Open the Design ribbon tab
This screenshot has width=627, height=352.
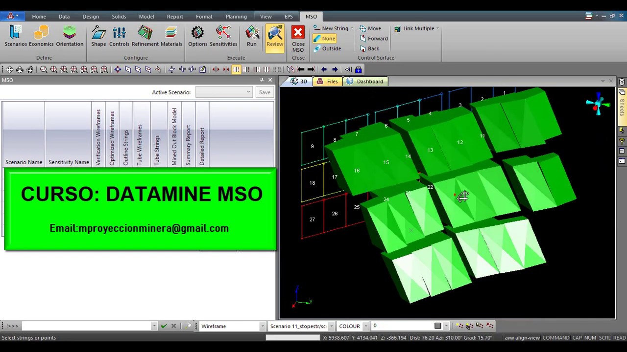pyautogui.click(x=91, y=17)
